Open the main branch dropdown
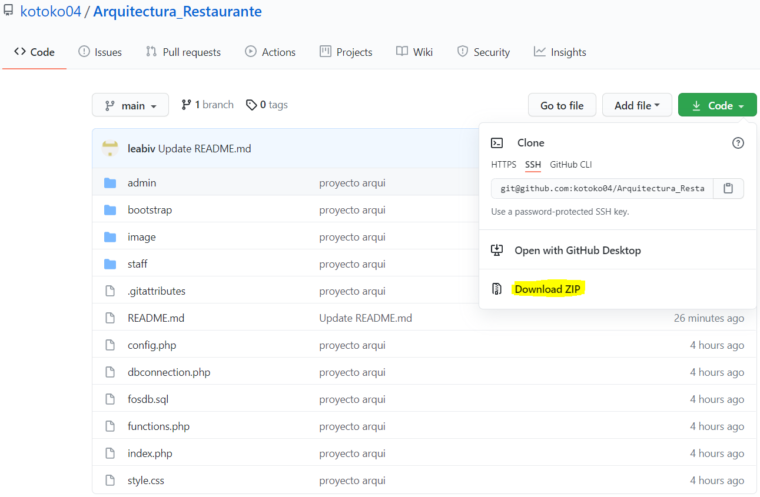This screenshot has width=760, height=497. point(130,105)
